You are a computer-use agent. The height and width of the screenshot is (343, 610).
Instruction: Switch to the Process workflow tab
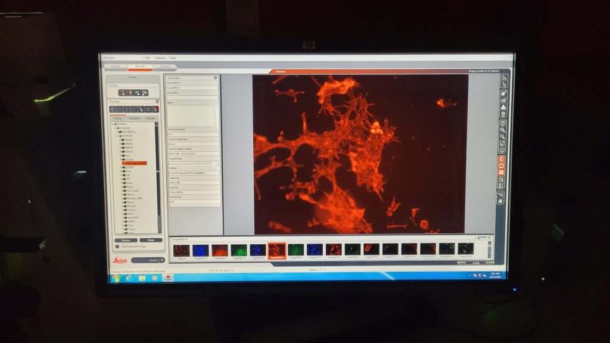click(x=165, y=67)
